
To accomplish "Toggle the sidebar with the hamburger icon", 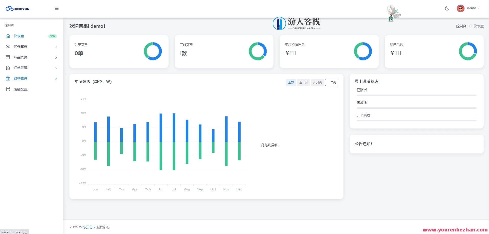I will (57, 8).
